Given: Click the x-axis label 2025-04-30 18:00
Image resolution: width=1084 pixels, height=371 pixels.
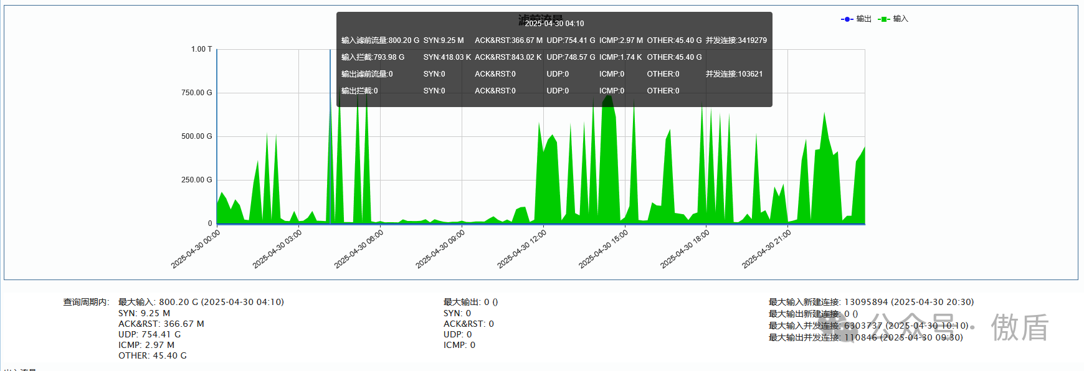Looking at the screenshot, I should tap(685, 249).
